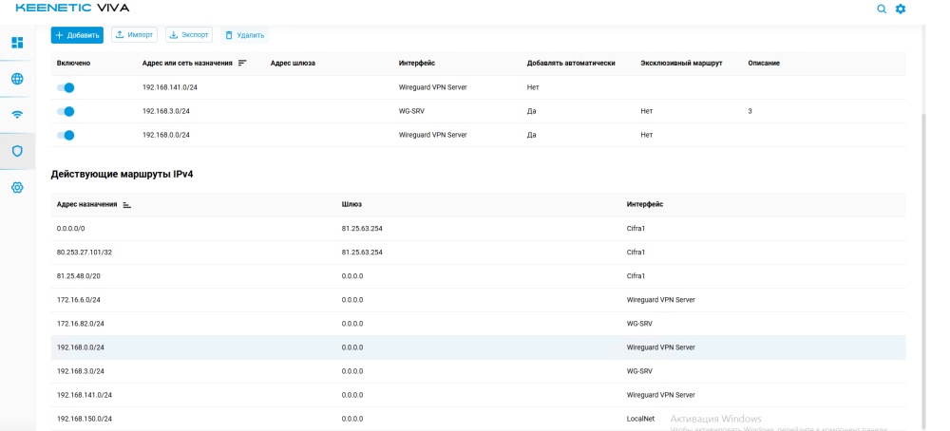Screen dimensions: 950x431
Task: Open the dashboard icon in the sidebar
Action: (x=17, y=43)
